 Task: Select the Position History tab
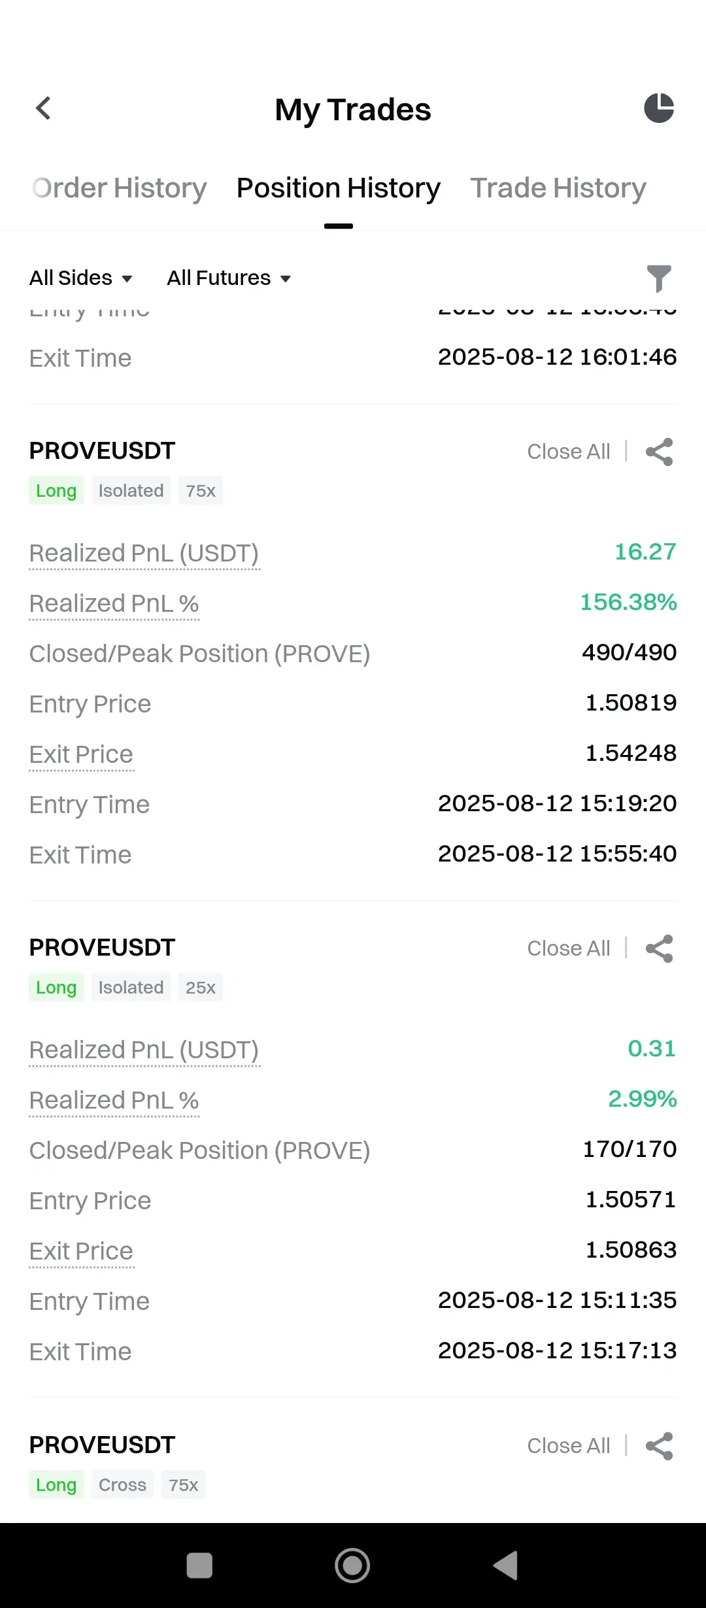(338, 188)
